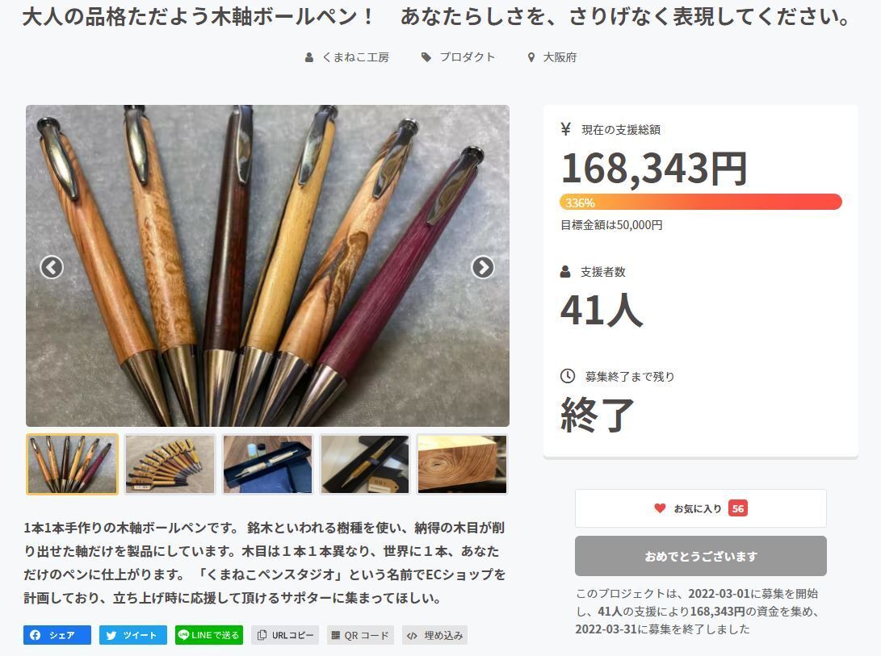Copy the page URL (URLコピー)
Viewport: 881px width, 656px height.
pos(285,635)
